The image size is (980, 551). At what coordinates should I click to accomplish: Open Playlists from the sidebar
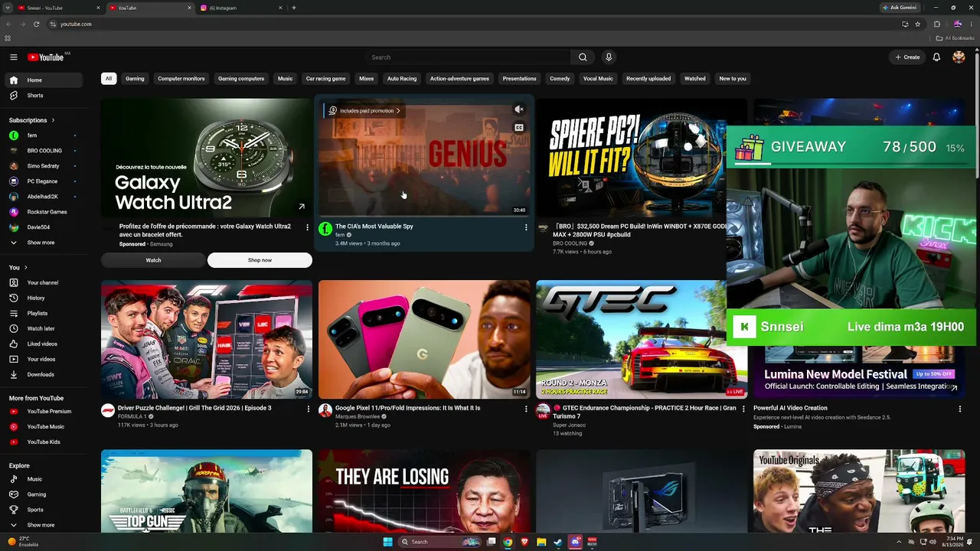click(x=44, y=313)
